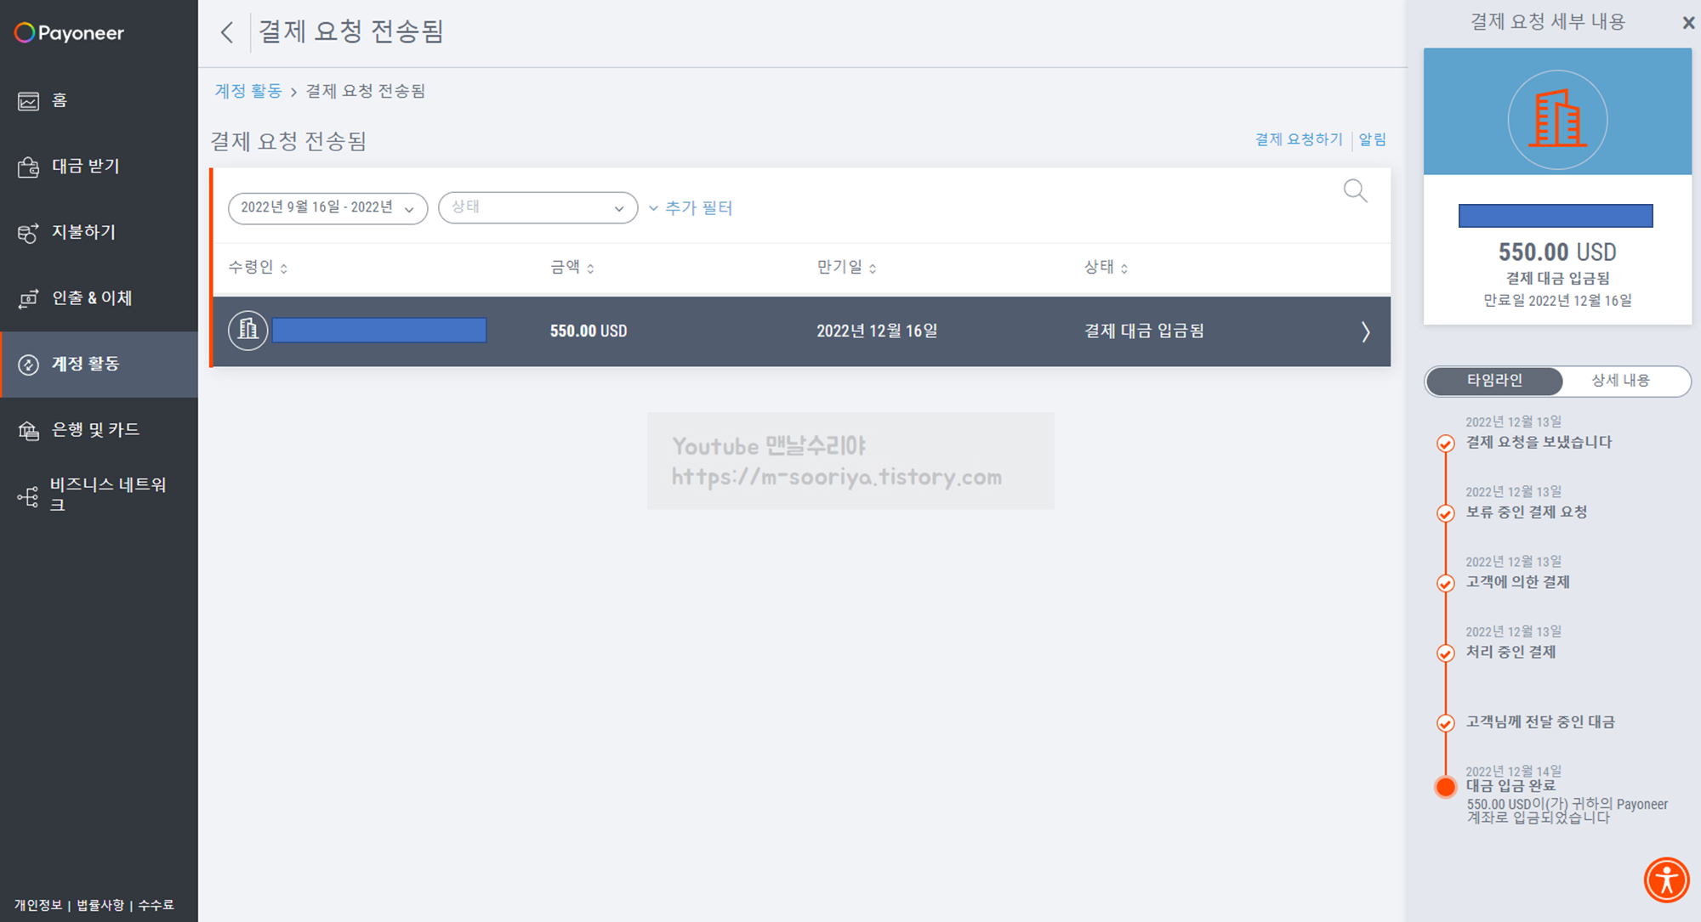Go to 대금 받기 in sidebar
Viewport: 1701px width, 922px height.
click(85, 167)
